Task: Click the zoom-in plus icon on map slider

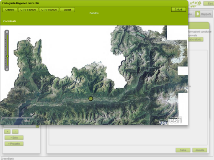Action: click(x=7, y=32)
